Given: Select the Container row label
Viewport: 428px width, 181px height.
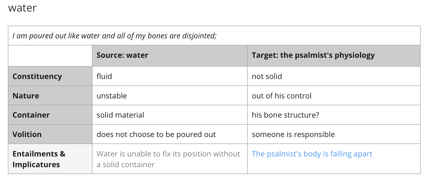Looking at the screenshot, I should point(50,115).
